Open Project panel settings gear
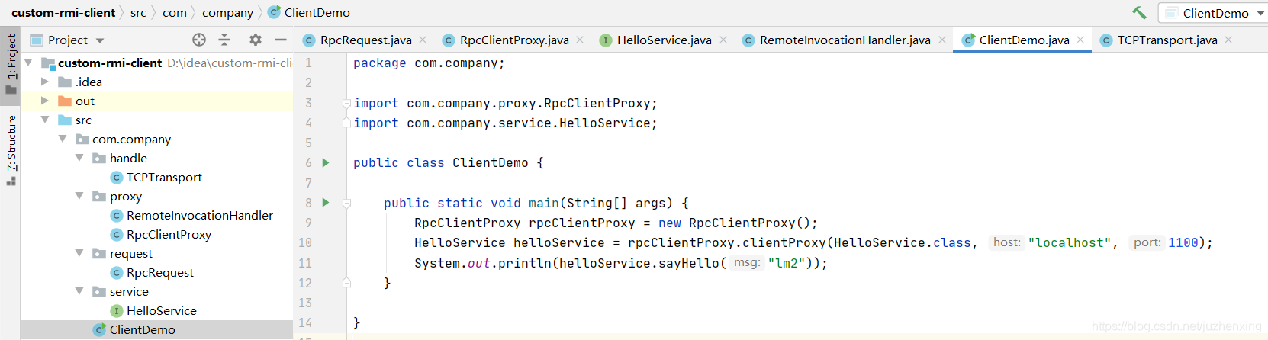1268x340 pixels. point(256,40)
